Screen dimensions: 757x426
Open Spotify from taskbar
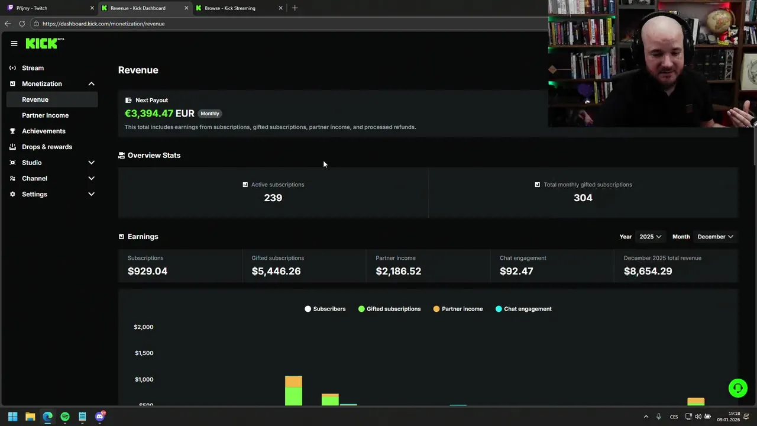65,417
